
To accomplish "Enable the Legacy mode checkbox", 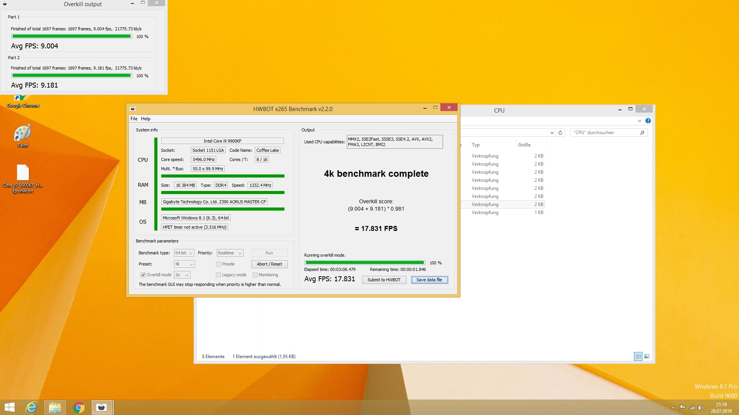I will click(x=218, y=275).
